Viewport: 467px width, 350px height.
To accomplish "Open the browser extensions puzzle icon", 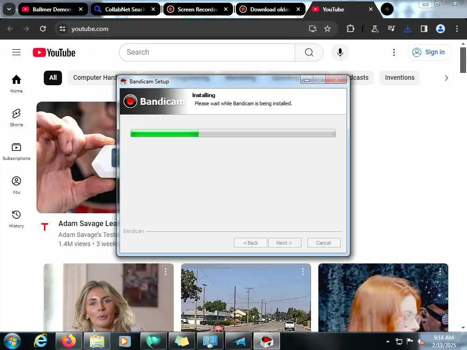I will pyautogui.click(x=351, y=29).
